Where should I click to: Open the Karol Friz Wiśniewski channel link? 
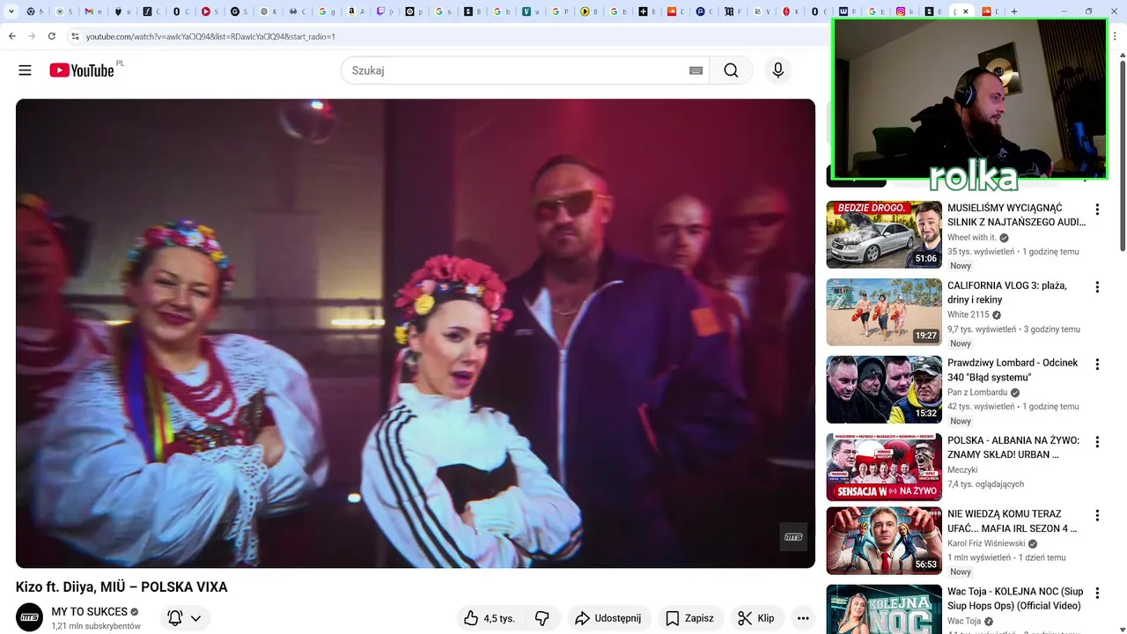(x=986, y=543)
